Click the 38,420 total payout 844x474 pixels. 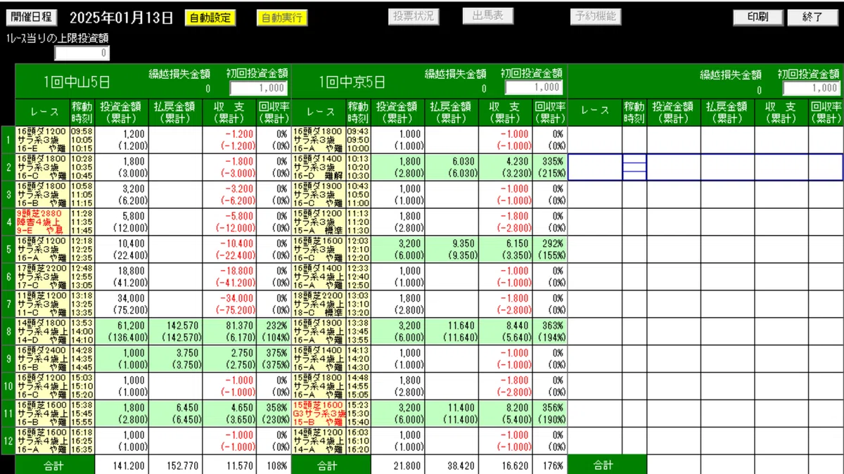pyautogui.click(x=452, y=466)
